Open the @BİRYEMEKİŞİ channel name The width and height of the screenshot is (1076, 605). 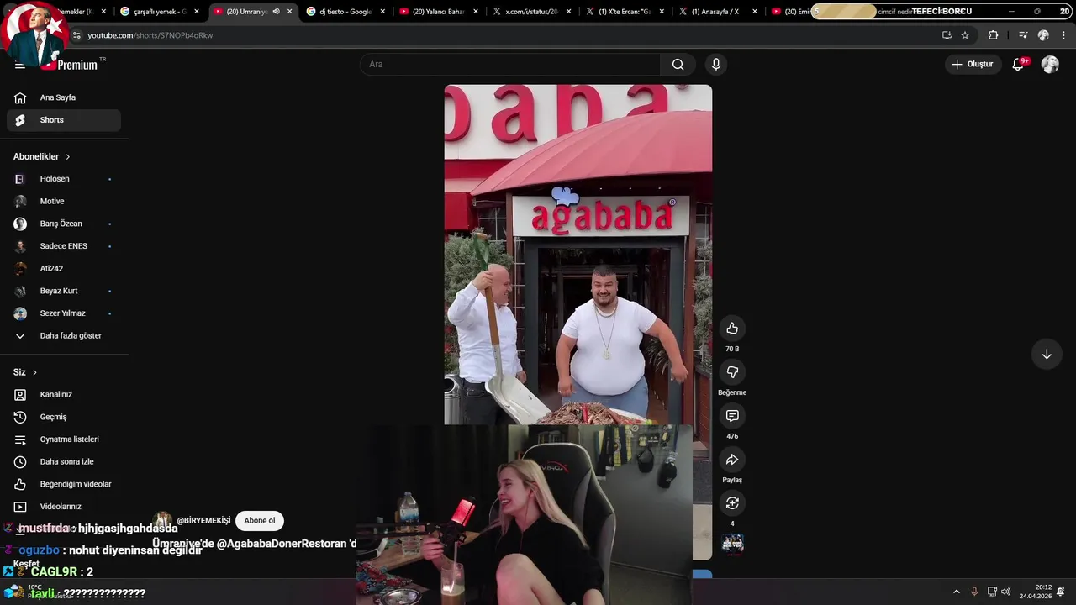pyautogui.click(x=203, y=521)
